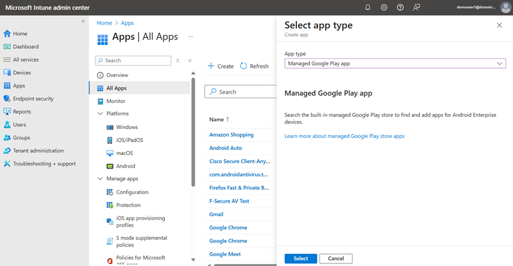Open S mode supplemental policies
Viewport: 513px width, 266px height.
pyautogui.click(x=141, y=241)
